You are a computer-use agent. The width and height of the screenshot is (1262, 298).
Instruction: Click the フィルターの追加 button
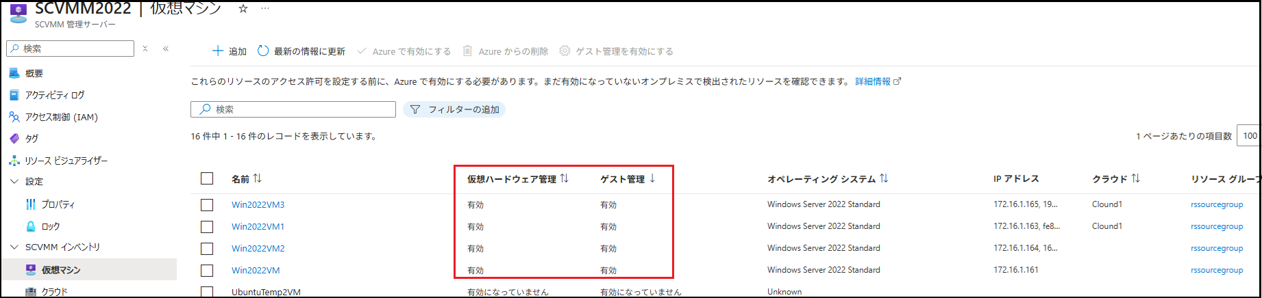coord(455,109)
